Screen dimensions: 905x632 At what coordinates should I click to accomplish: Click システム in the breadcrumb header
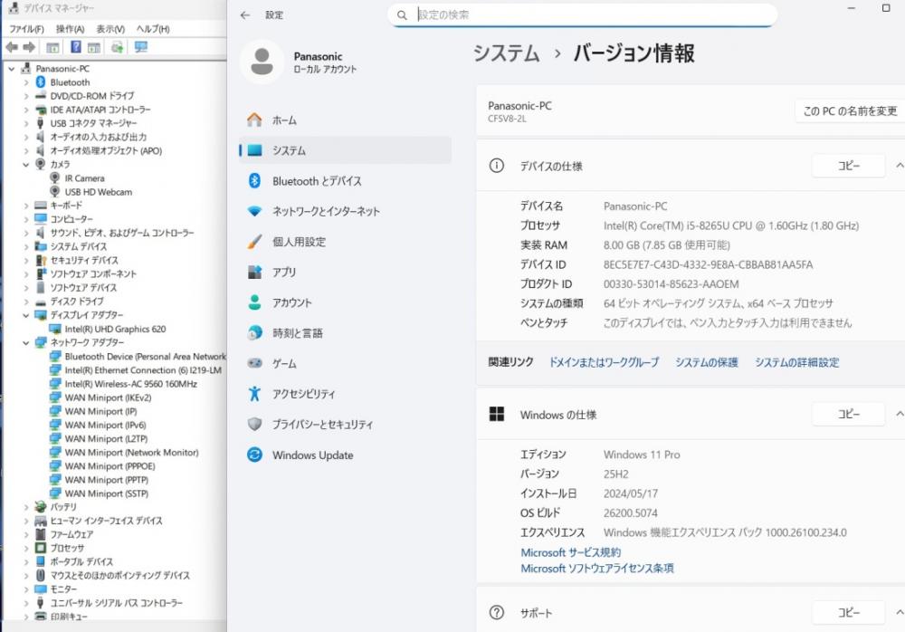click(x=506, y=53)
